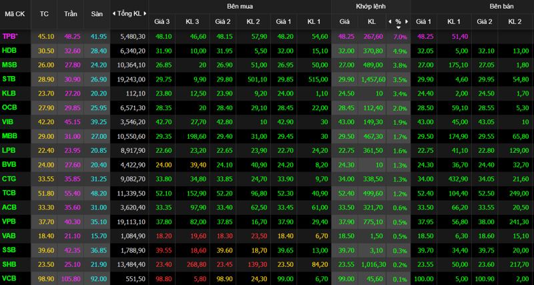Click the Bên bán header group
The width and height of the screenshot is (534, 285).
tap(502, 7)
